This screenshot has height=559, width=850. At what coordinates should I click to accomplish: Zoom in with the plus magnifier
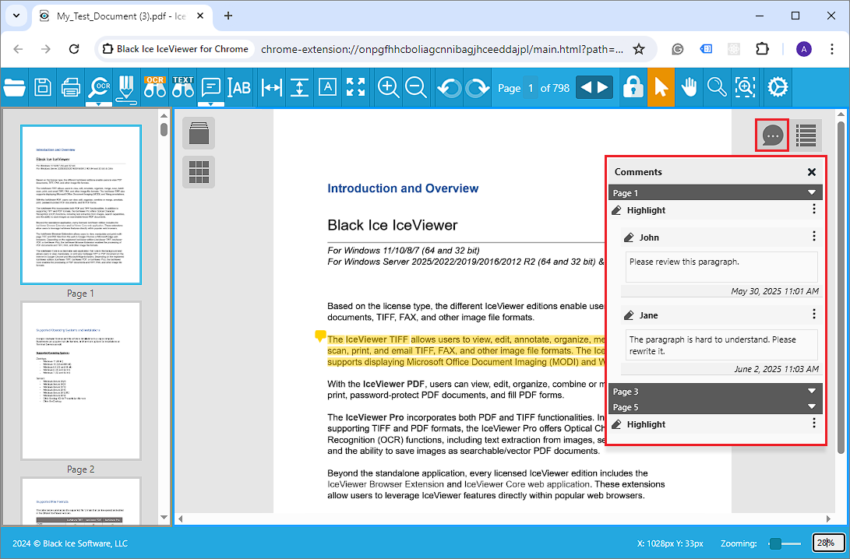[388, 87]
